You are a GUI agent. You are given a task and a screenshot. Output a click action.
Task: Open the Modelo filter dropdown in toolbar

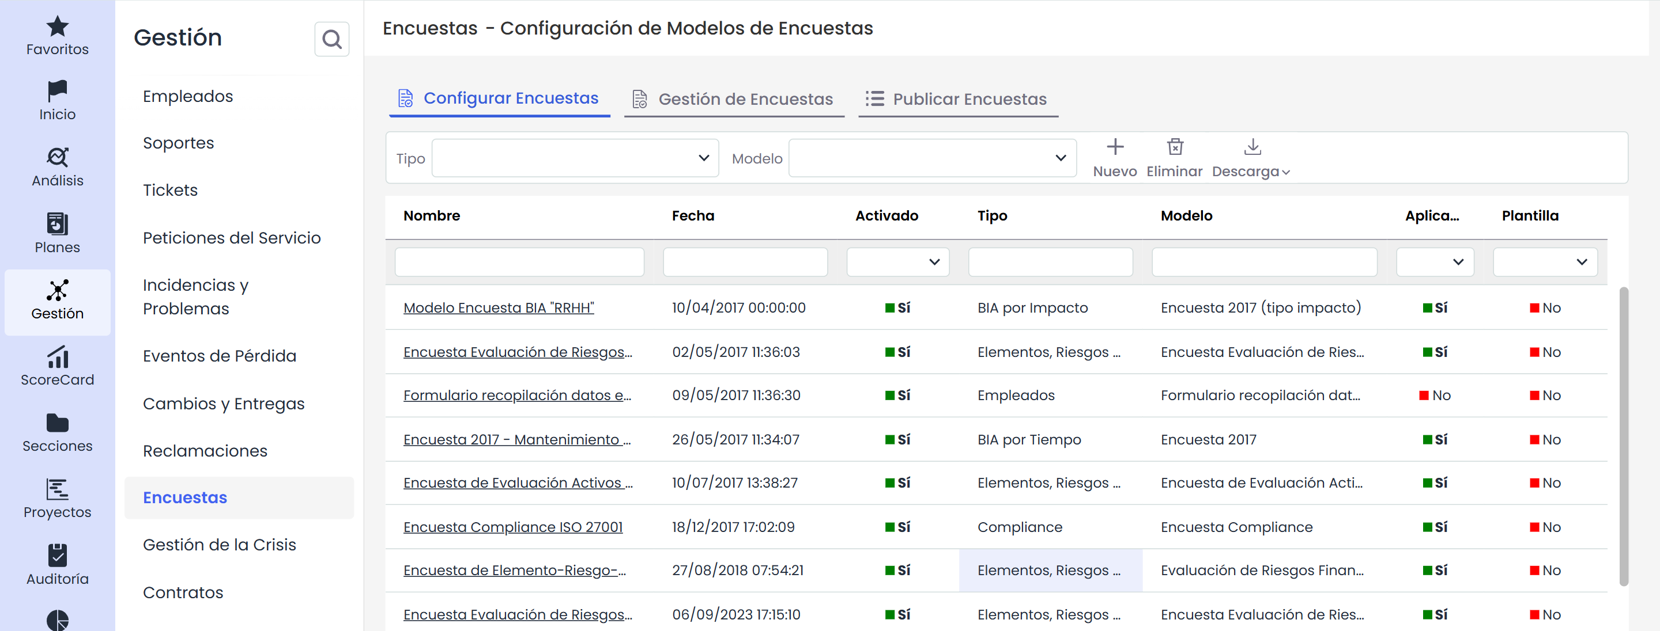coord(933,158)
